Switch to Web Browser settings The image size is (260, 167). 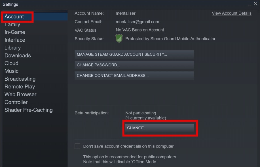20,94
